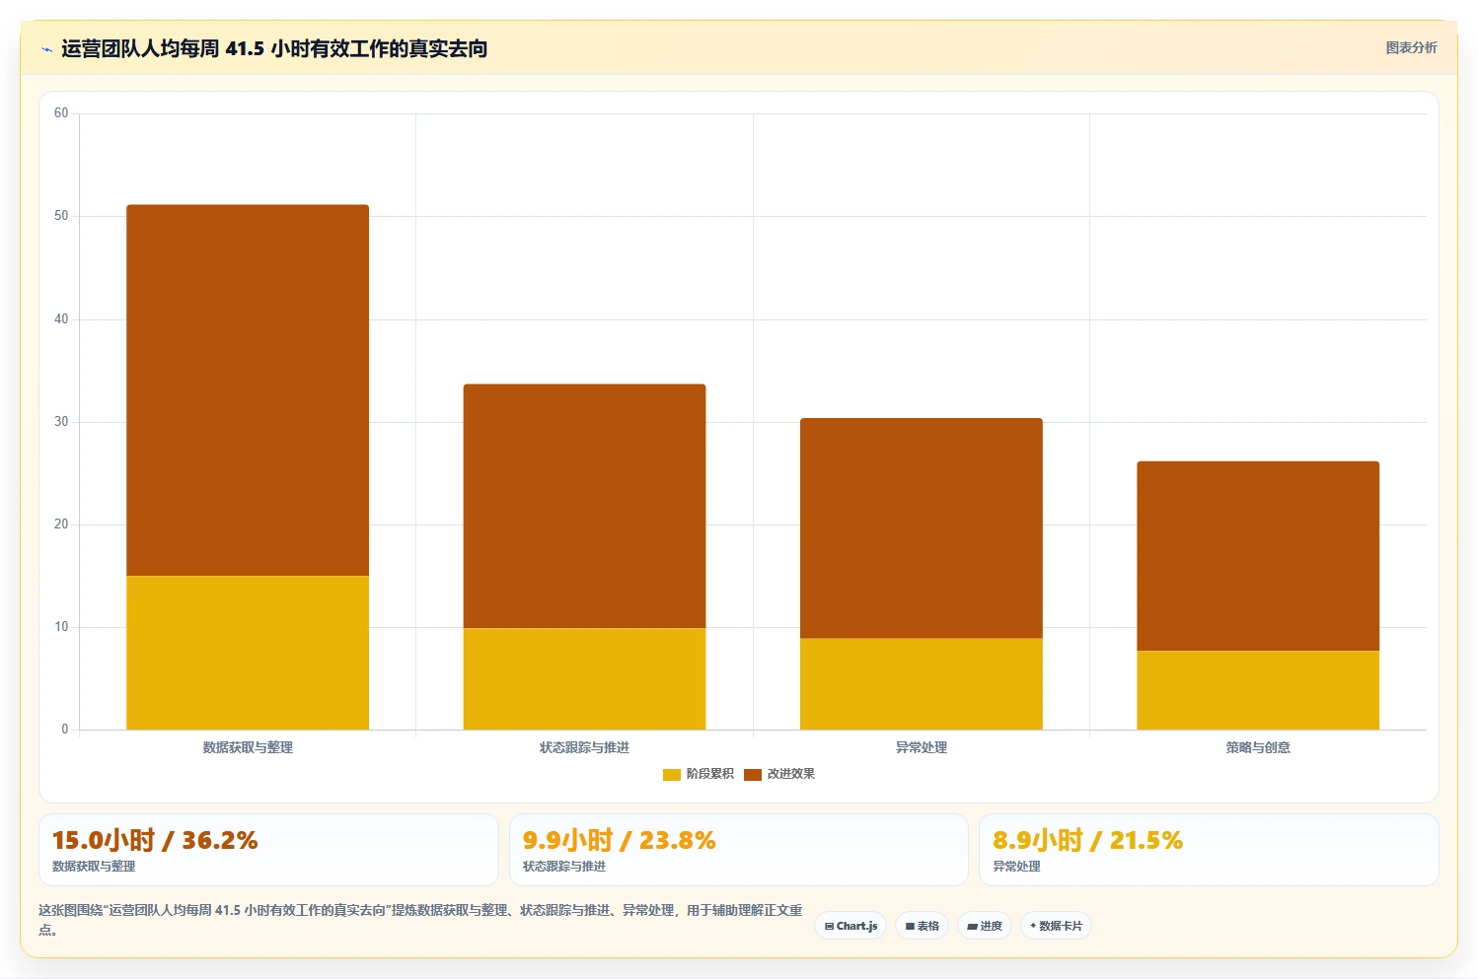Viewport: 1478px width, 979px height.
Task: Click the description paragraph starting 这张图围绕
Action: (x=420, y=920)
